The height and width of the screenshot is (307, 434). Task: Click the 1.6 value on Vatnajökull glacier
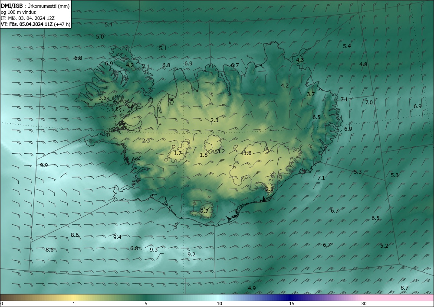pos(247,153)
